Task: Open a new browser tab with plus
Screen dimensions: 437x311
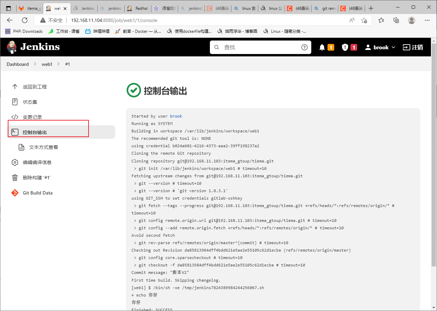Action: (371, 8)
